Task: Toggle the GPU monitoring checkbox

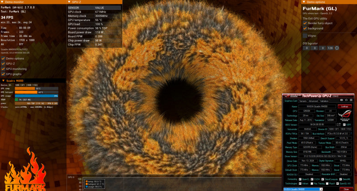Action: click(x=3, y=69)
